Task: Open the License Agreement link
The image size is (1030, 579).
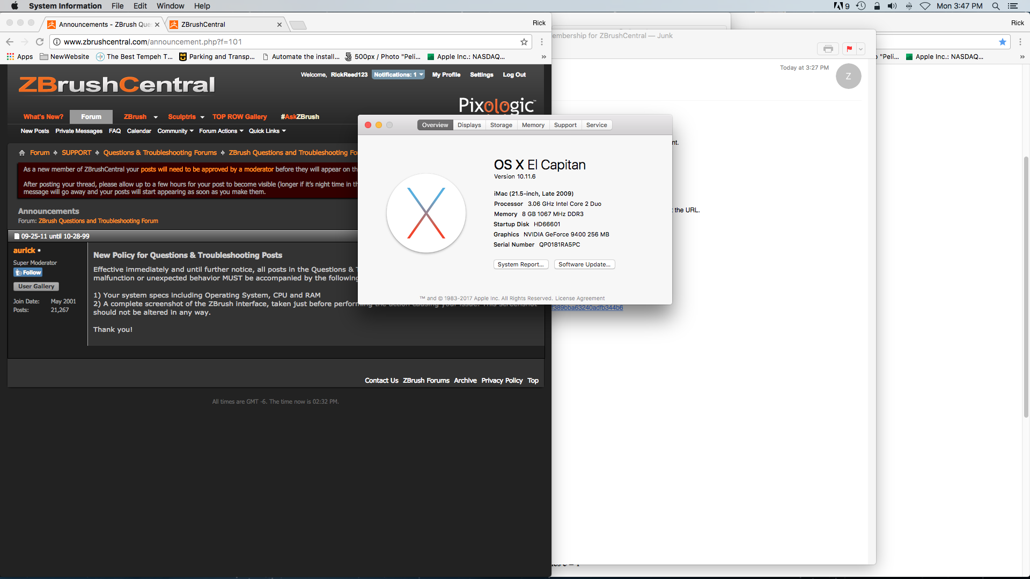Action: coord(580,299)
